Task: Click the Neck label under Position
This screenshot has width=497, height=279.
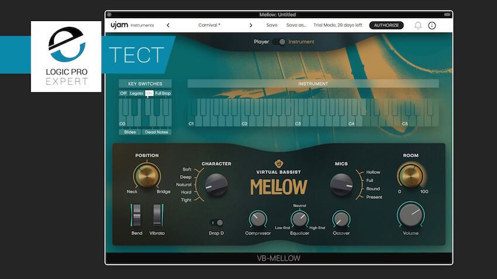Action: pyautogui.click(x=132, y=191)
